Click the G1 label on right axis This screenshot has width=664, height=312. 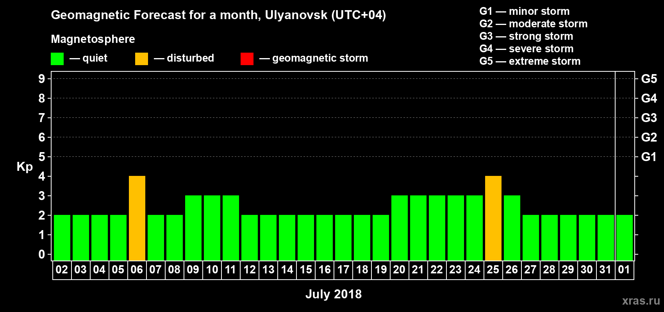(649, 157)
